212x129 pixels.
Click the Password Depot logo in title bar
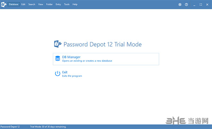4,5
